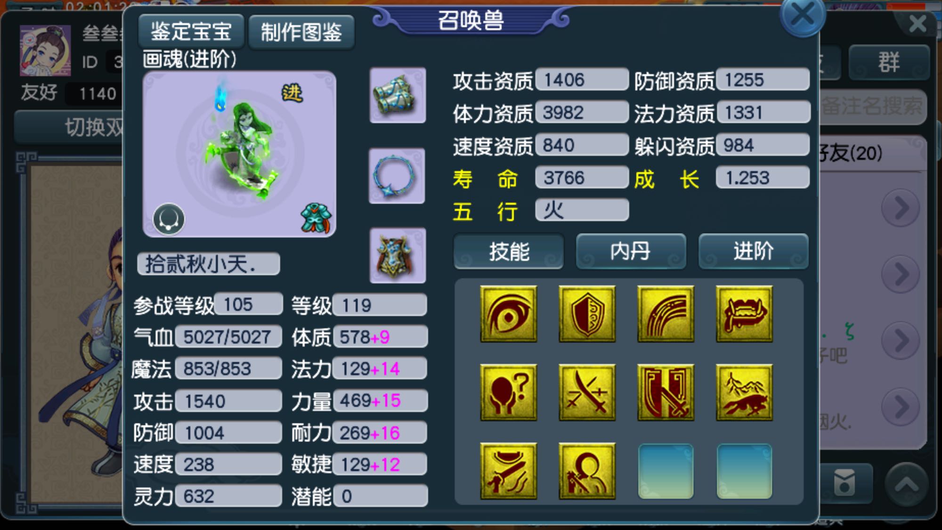
Task: Expand the first friend list arrow
Action: pyautogui.click(x=900, y=207)
